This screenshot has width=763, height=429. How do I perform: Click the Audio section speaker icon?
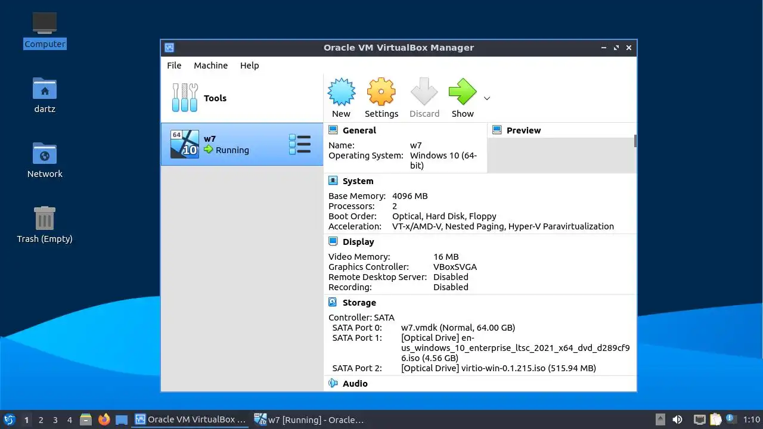pyautogui.click(x=333, y=383)
